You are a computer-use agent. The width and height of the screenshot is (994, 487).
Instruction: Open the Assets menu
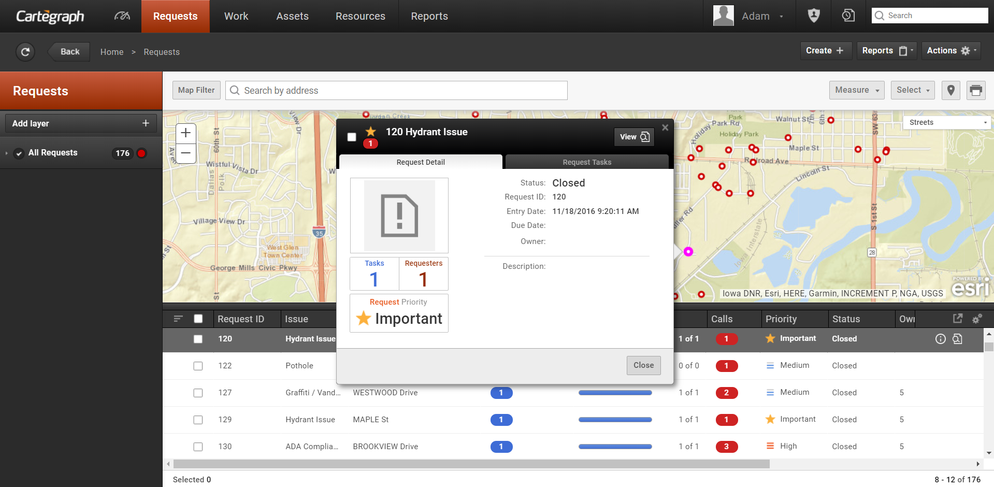[x=292, y=16]
